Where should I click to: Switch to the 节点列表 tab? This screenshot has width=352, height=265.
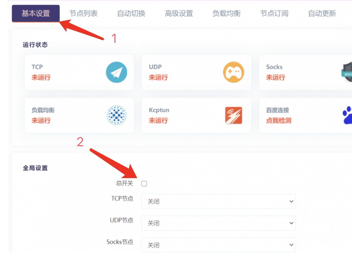click(x=83, y=13)
